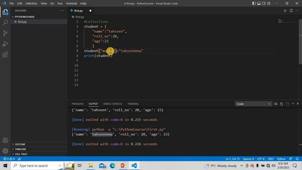This screenshot has width=302, height=170.
Task: Click the unsaved dot on first.py tab
Action: (x=90, y=11)
